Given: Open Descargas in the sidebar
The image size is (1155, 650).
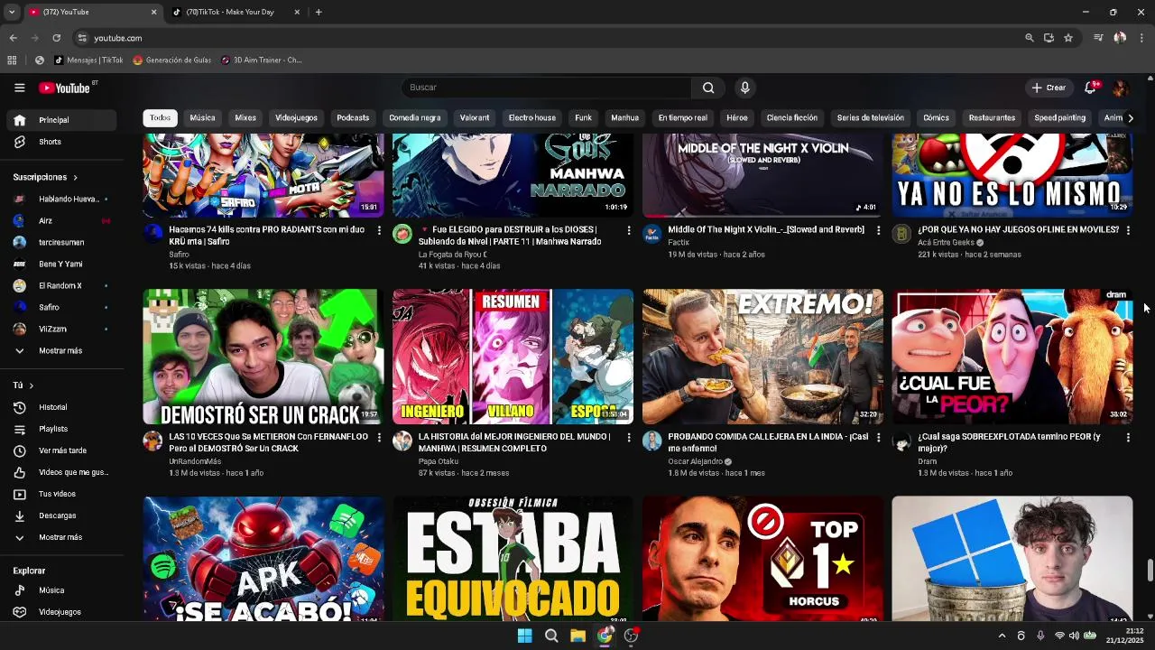Looking at the screenshot, I should tap(60, 515).
